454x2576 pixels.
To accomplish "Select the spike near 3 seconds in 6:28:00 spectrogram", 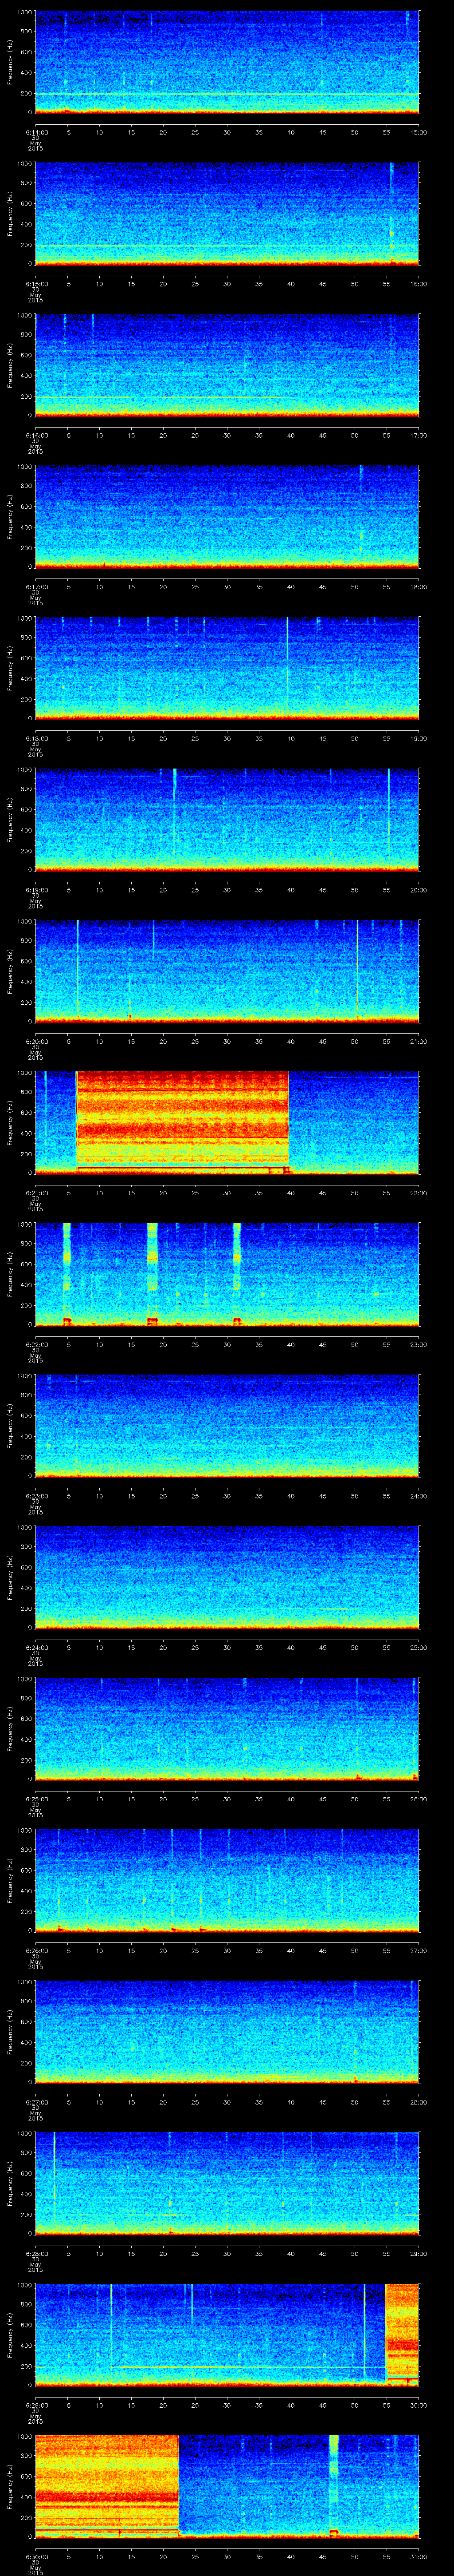I will [x=54, y=2181].
